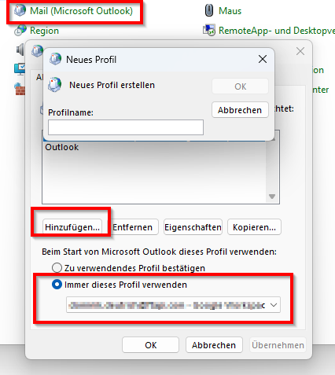The height and width of the screenshot is (375, 335).
Task: Click the firewall brick wall icon
Action: click(20, 90)
